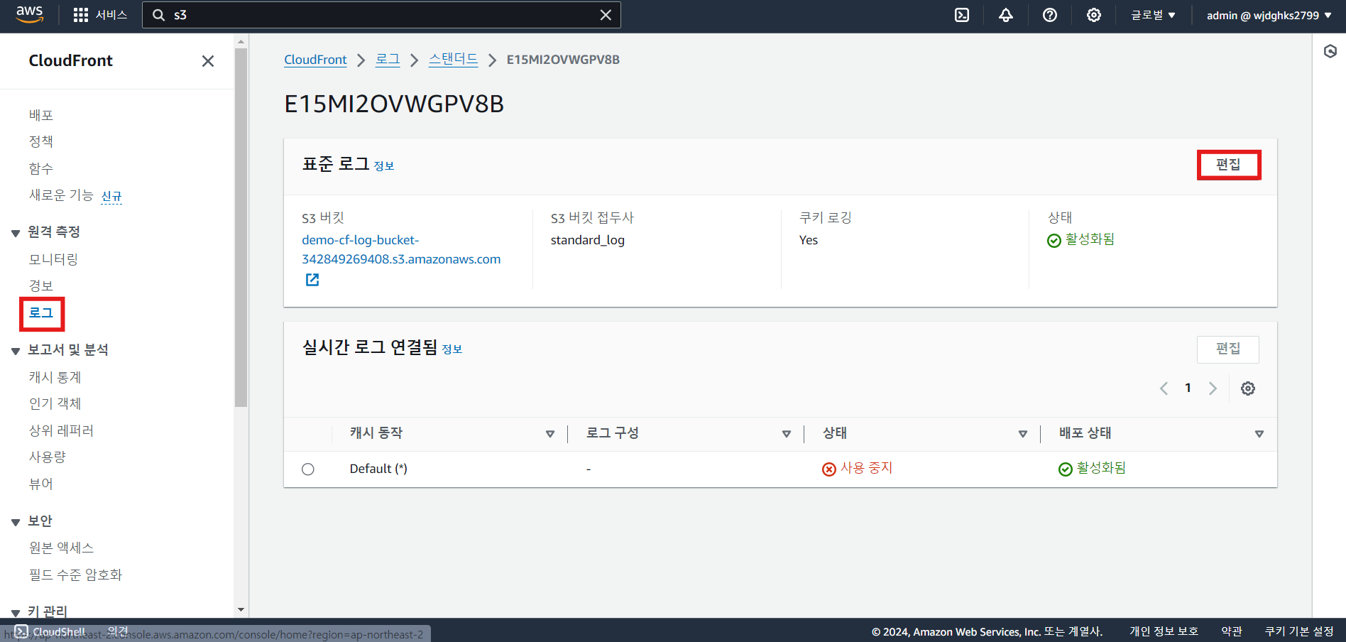Open 정책 in the sidebar
This screenshot has height=642, width=1346.
[41, 141]
